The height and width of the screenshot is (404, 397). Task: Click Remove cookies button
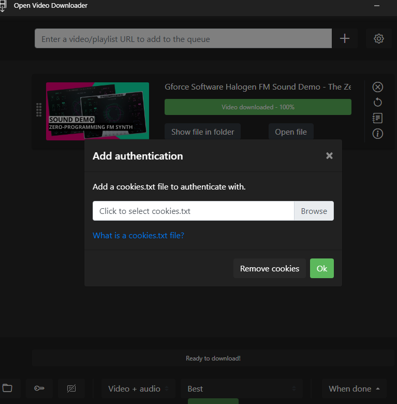[270, 268]
